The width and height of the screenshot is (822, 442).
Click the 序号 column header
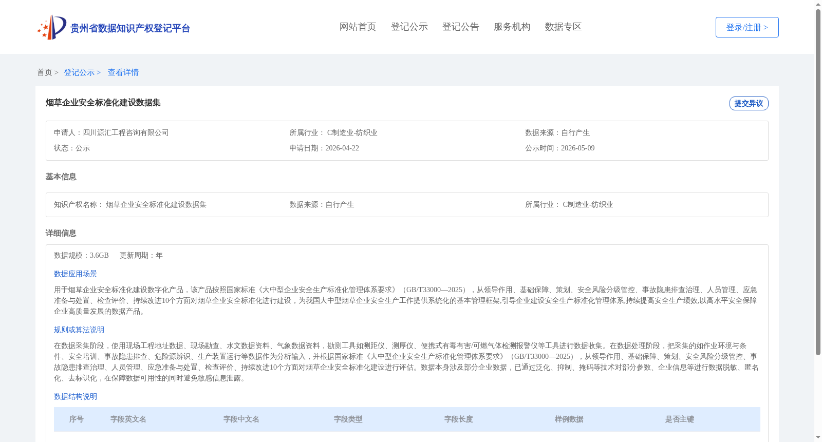pyautogui.click(x=77, y=419)
